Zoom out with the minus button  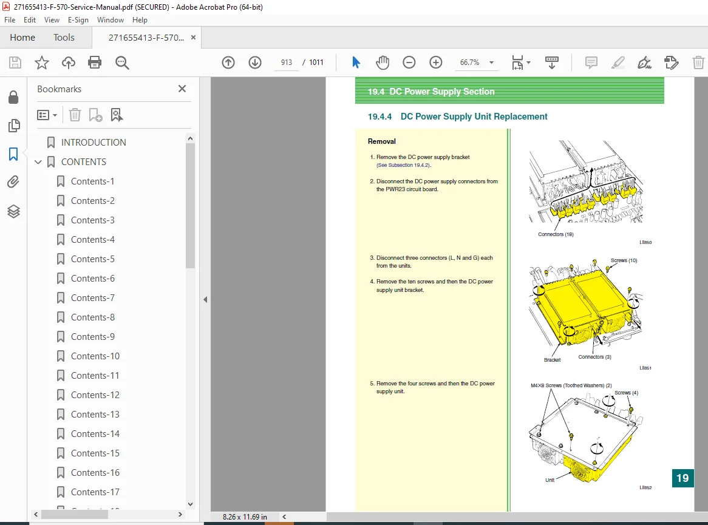point(409,63)
